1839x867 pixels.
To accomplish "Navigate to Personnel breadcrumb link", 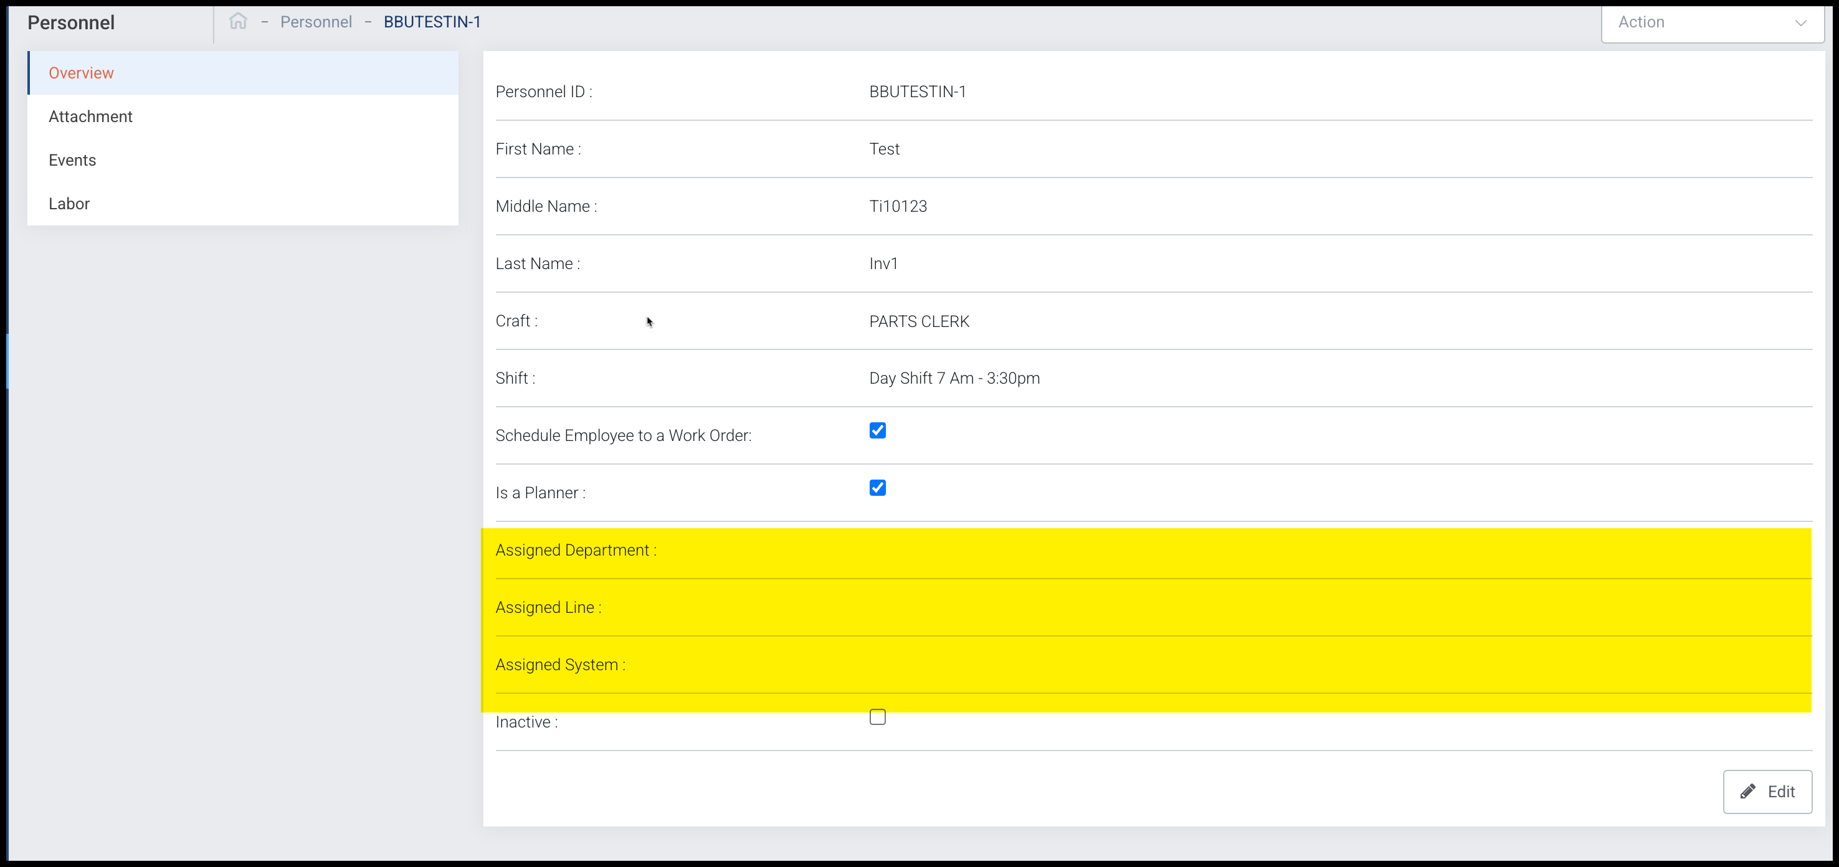I will (316, 22).
